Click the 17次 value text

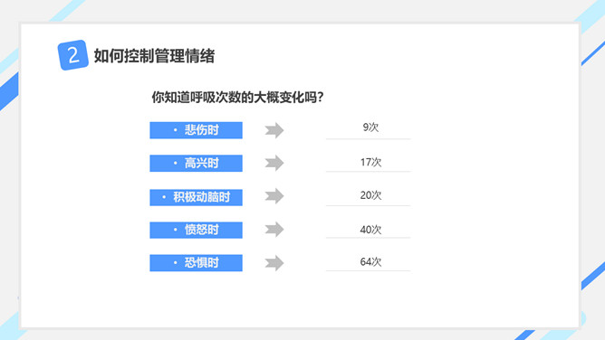click(x=370, y=162)
